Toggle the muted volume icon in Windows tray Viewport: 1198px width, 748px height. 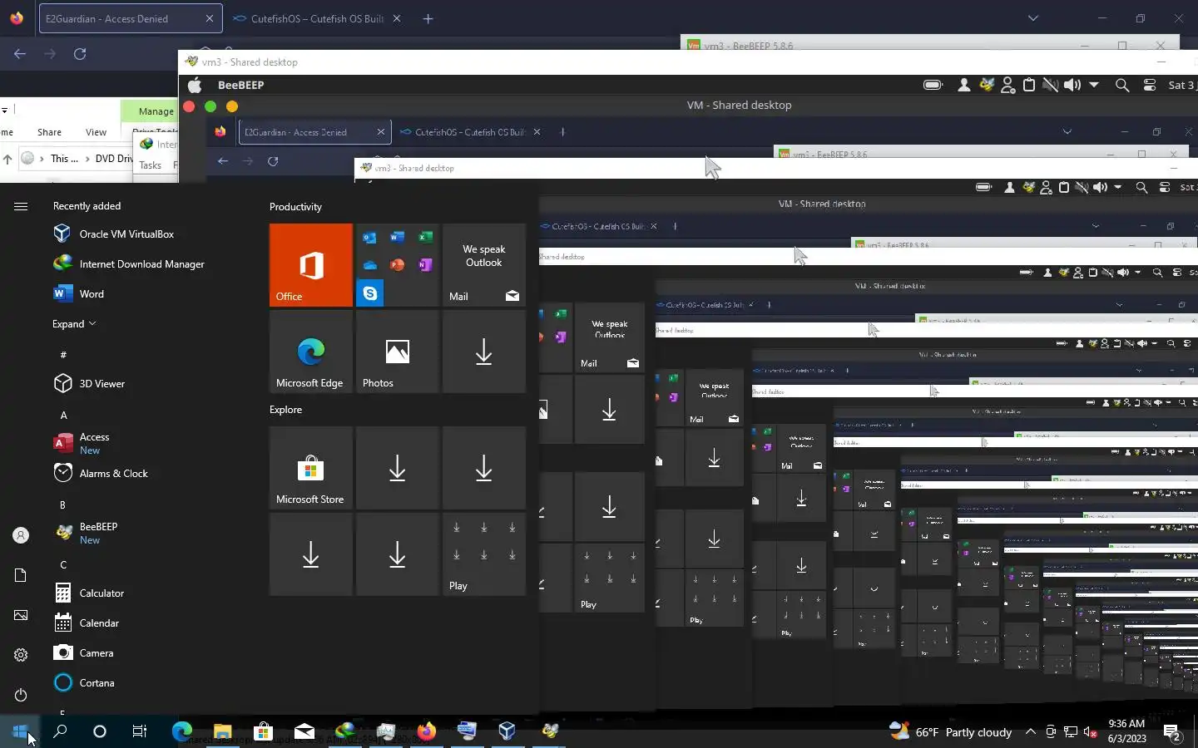tap(1091, 732)
